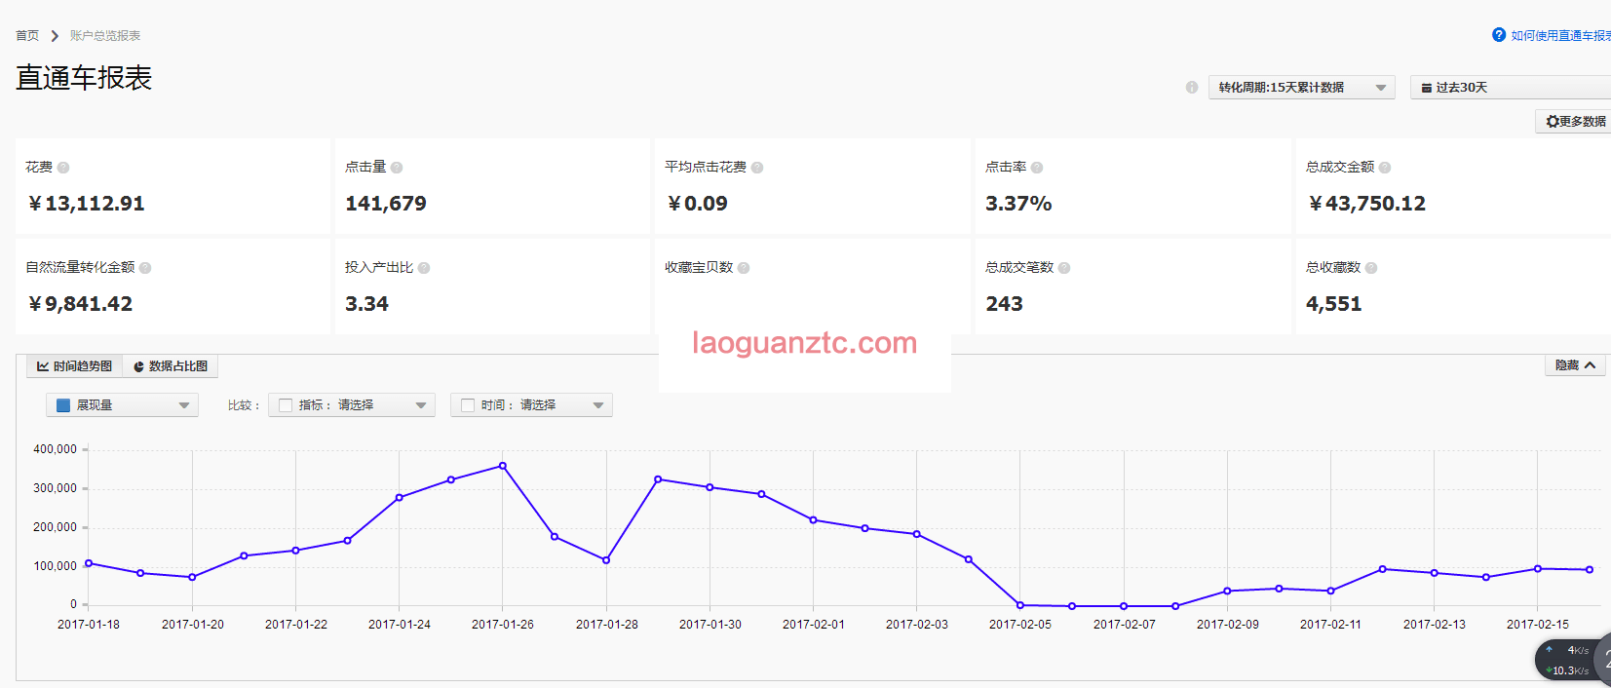Click the calendar icon in 过去30天
This screenshot has height=688, width=1611.
1427,88
